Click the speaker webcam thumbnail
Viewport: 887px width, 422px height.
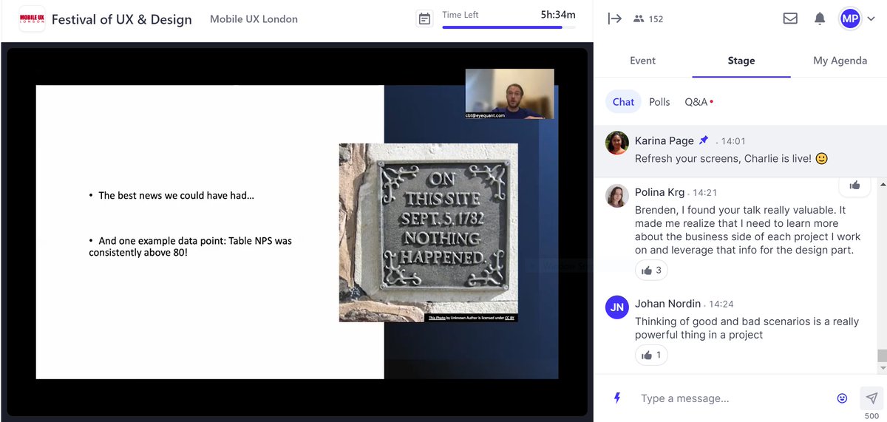point(509,94)
